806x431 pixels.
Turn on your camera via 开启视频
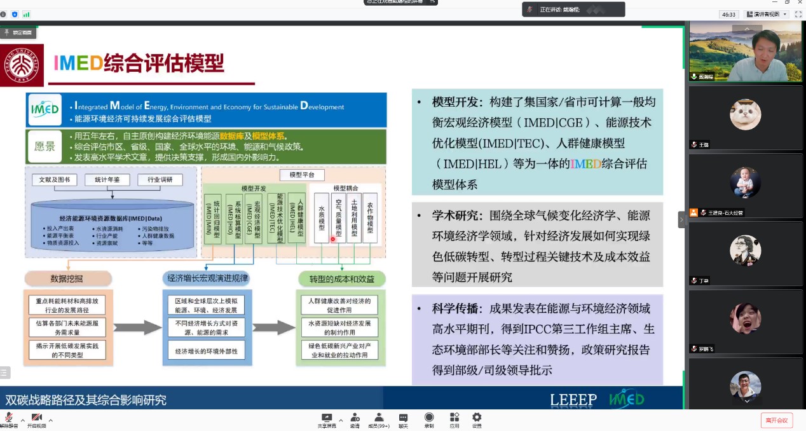[36, 417]
